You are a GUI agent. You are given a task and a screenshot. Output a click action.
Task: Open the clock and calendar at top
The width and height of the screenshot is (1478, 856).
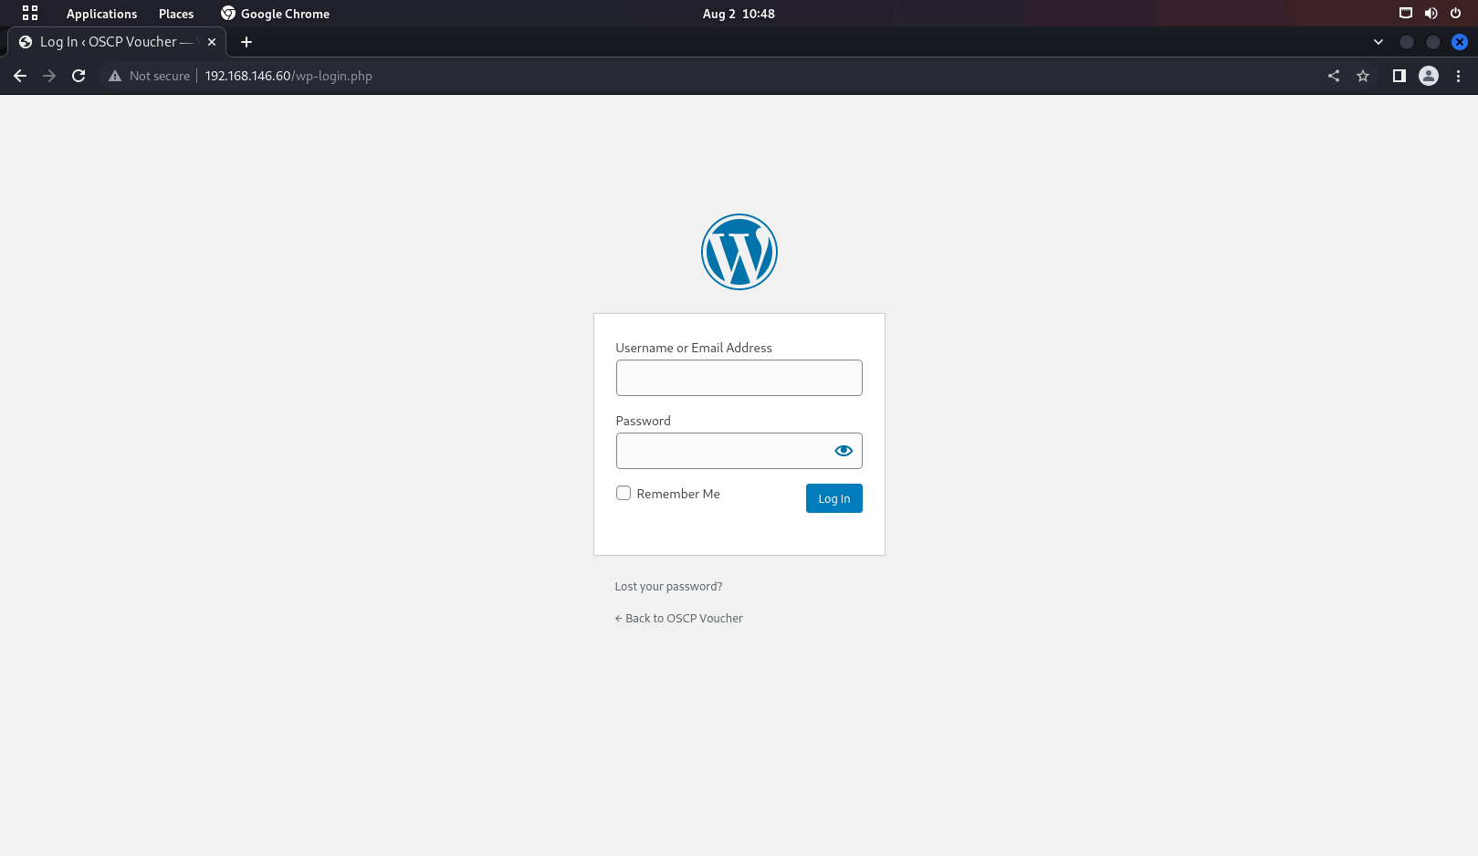[x=739, y=14]
